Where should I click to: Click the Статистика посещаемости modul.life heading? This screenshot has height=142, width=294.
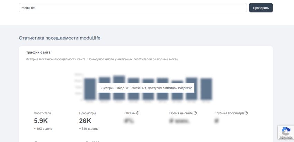[59, 38]
